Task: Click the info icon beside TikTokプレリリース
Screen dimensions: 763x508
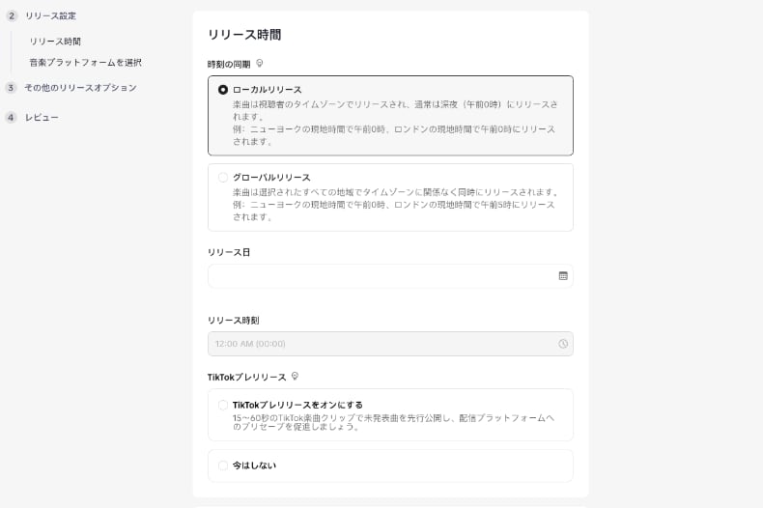Action: coord(295,377)
